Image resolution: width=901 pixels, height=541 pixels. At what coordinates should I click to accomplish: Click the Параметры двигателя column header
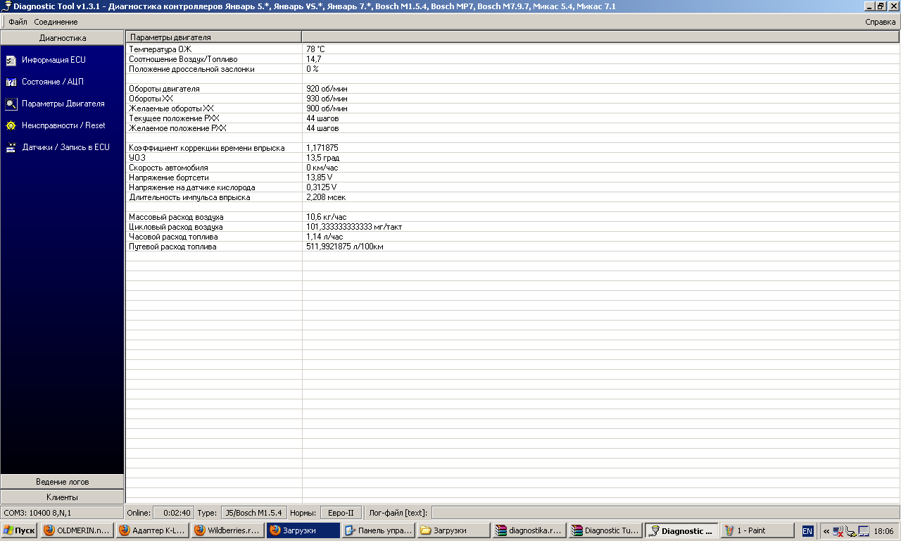(x=214, y=37)
